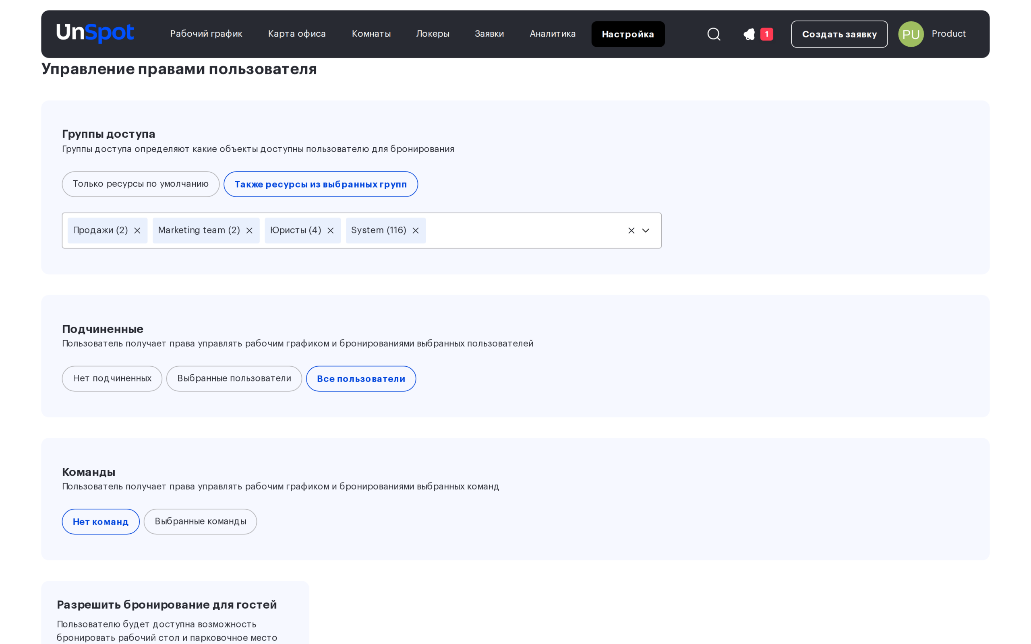Open the Product user profile name
The image size is (1031, 644).
click(x=948, y=34)
